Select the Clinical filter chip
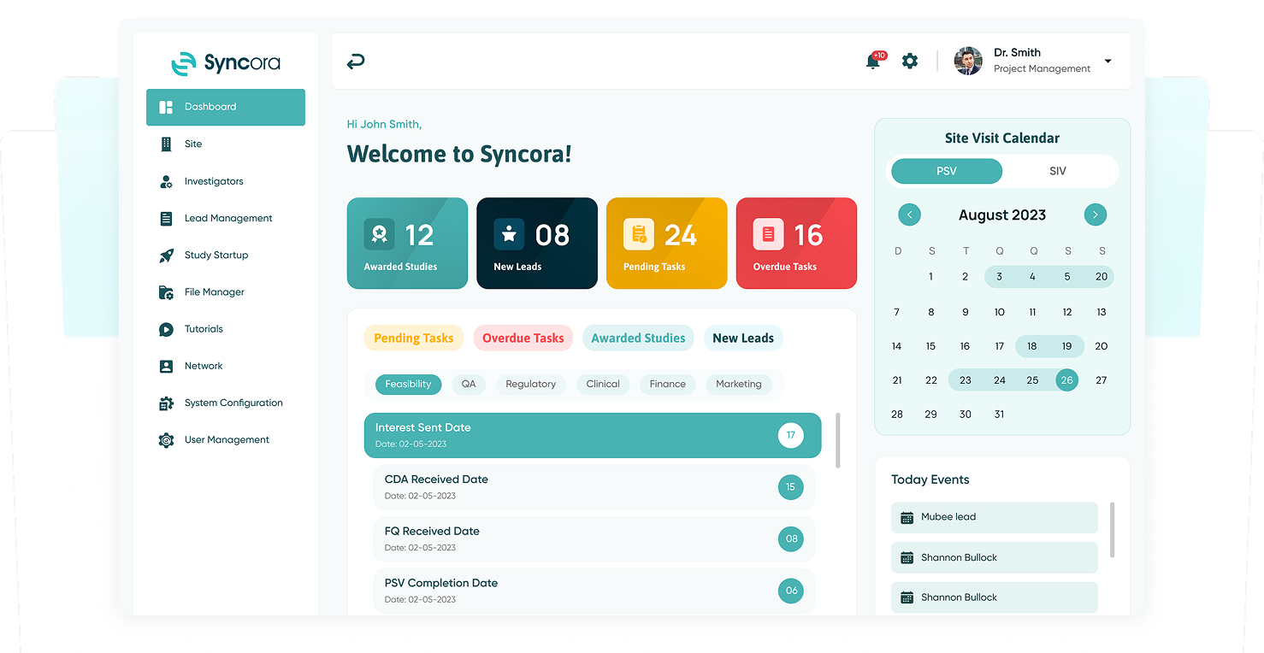 [603, 385]
